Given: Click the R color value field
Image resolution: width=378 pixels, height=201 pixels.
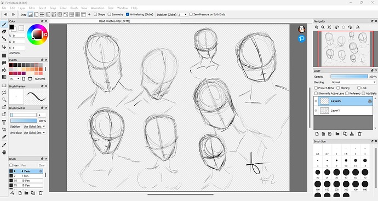Looking at the screenshot, I should [x=18, y=36].
